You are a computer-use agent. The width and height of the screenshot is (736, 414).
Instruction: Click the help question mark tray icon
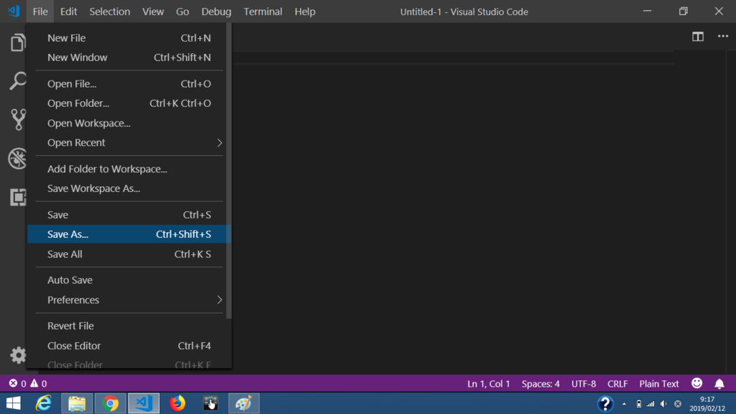[x=605, y=403]
